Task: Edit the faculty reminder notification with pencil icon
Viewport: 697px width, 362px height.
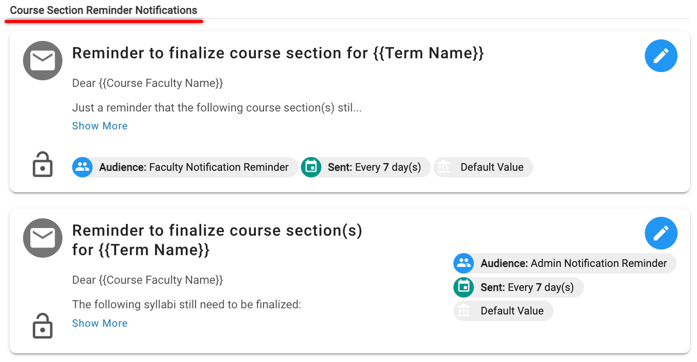Action: click(661, 56)
